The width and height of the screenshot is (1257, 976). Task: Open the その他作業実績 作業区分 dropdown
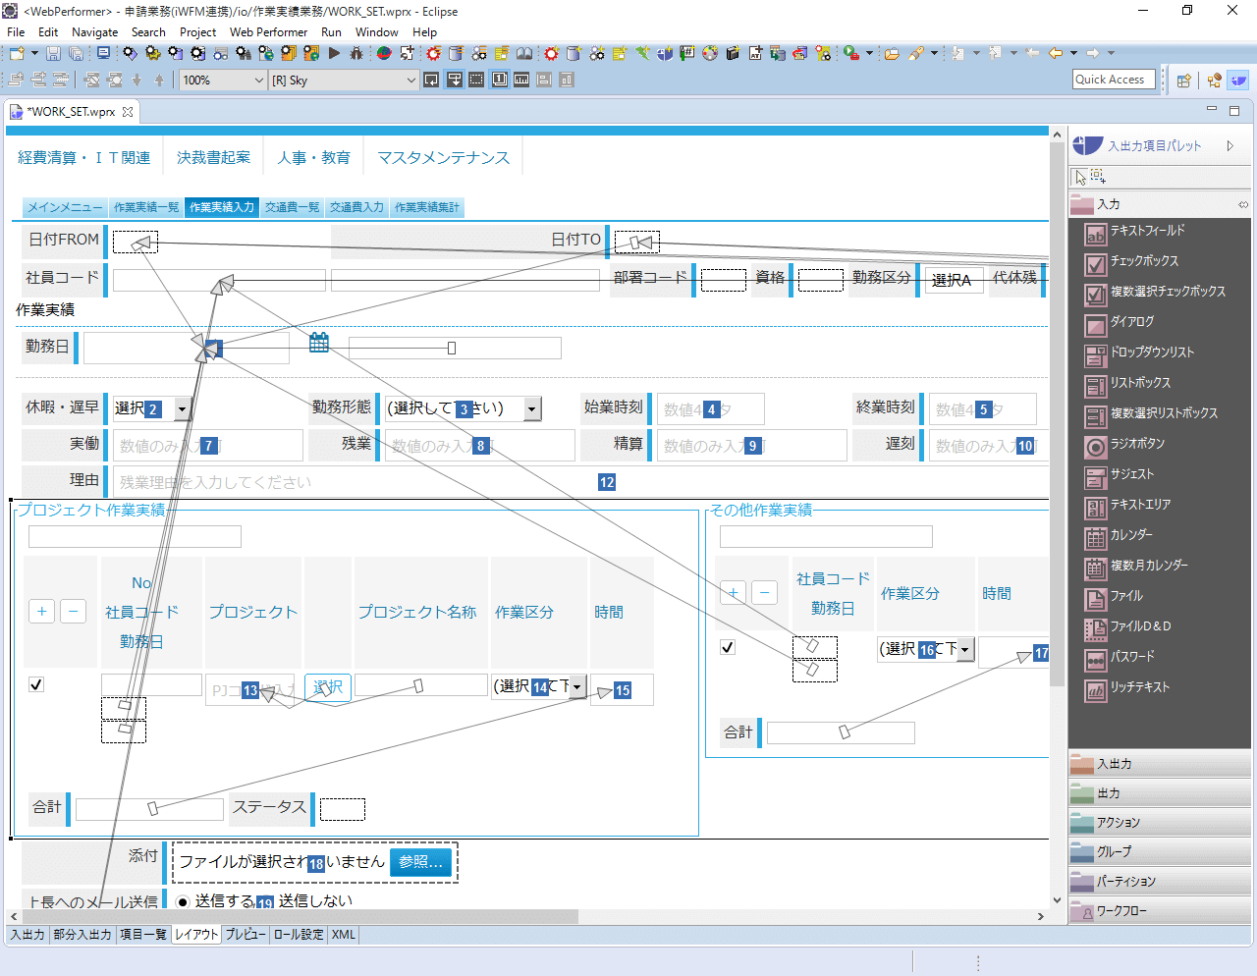(x=965, y=649)
